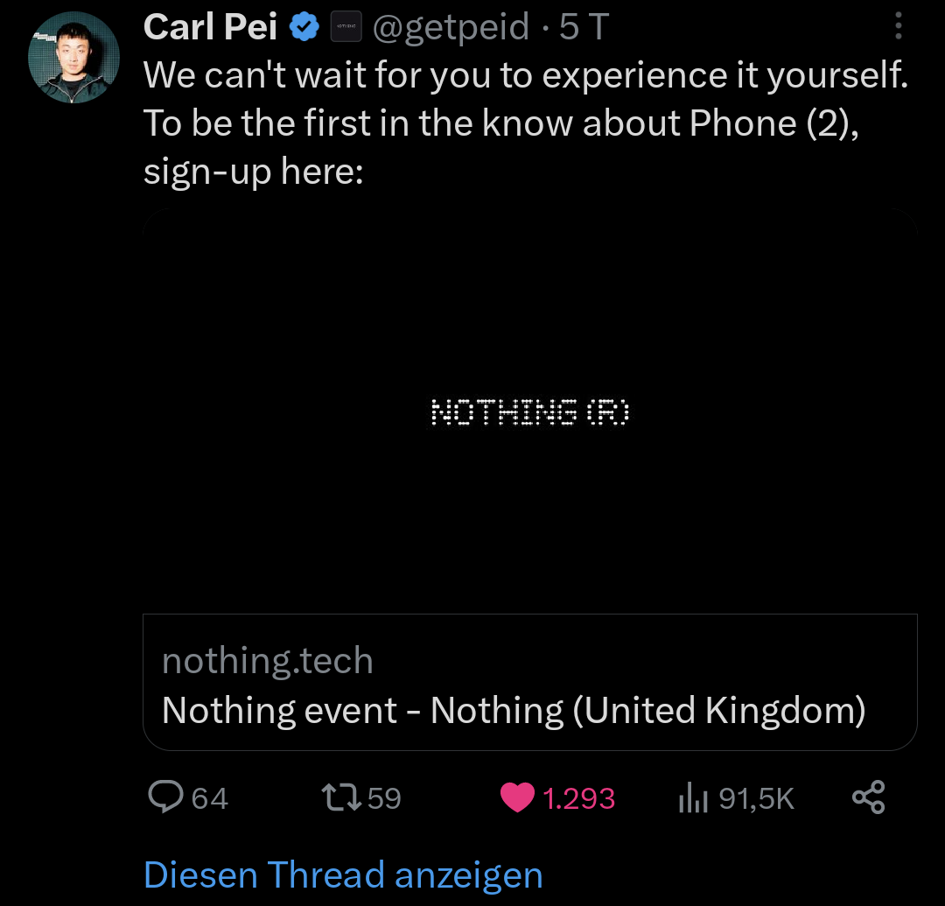
Task: Click the Diesen Thread anzeigen link
Action: coord(343,875)
